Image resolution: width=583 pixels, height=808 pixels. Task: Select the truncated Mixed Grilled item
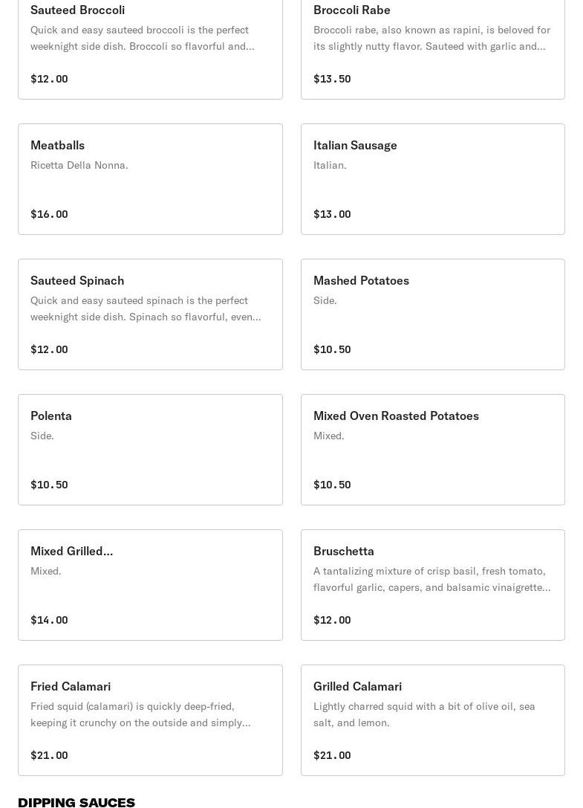tap(150, 585)
